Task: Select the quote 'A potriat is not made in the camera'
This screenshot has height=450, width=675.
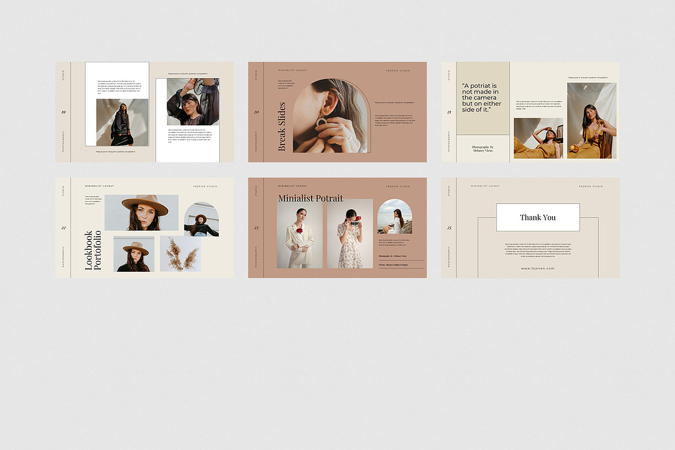Action: [480, 98]
